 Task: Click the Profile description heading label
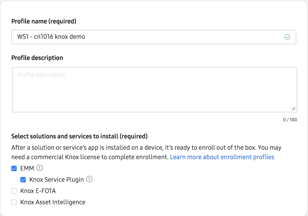37,58
